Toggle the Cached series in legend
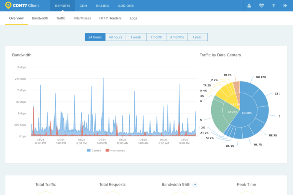293x195 pixels. tap(94, 150)
